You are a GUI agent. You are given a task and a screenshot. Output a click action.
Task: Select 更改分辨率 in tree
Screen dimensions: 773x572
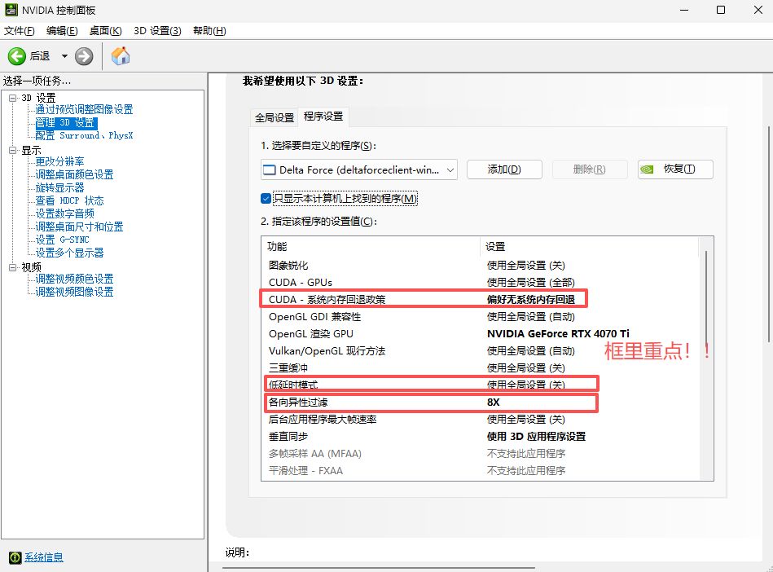point(59,161)
